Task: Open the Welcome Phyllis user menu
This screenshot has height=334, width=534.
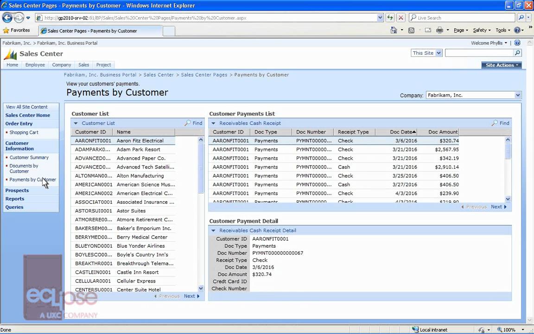Action: click(x=489, y=43)
